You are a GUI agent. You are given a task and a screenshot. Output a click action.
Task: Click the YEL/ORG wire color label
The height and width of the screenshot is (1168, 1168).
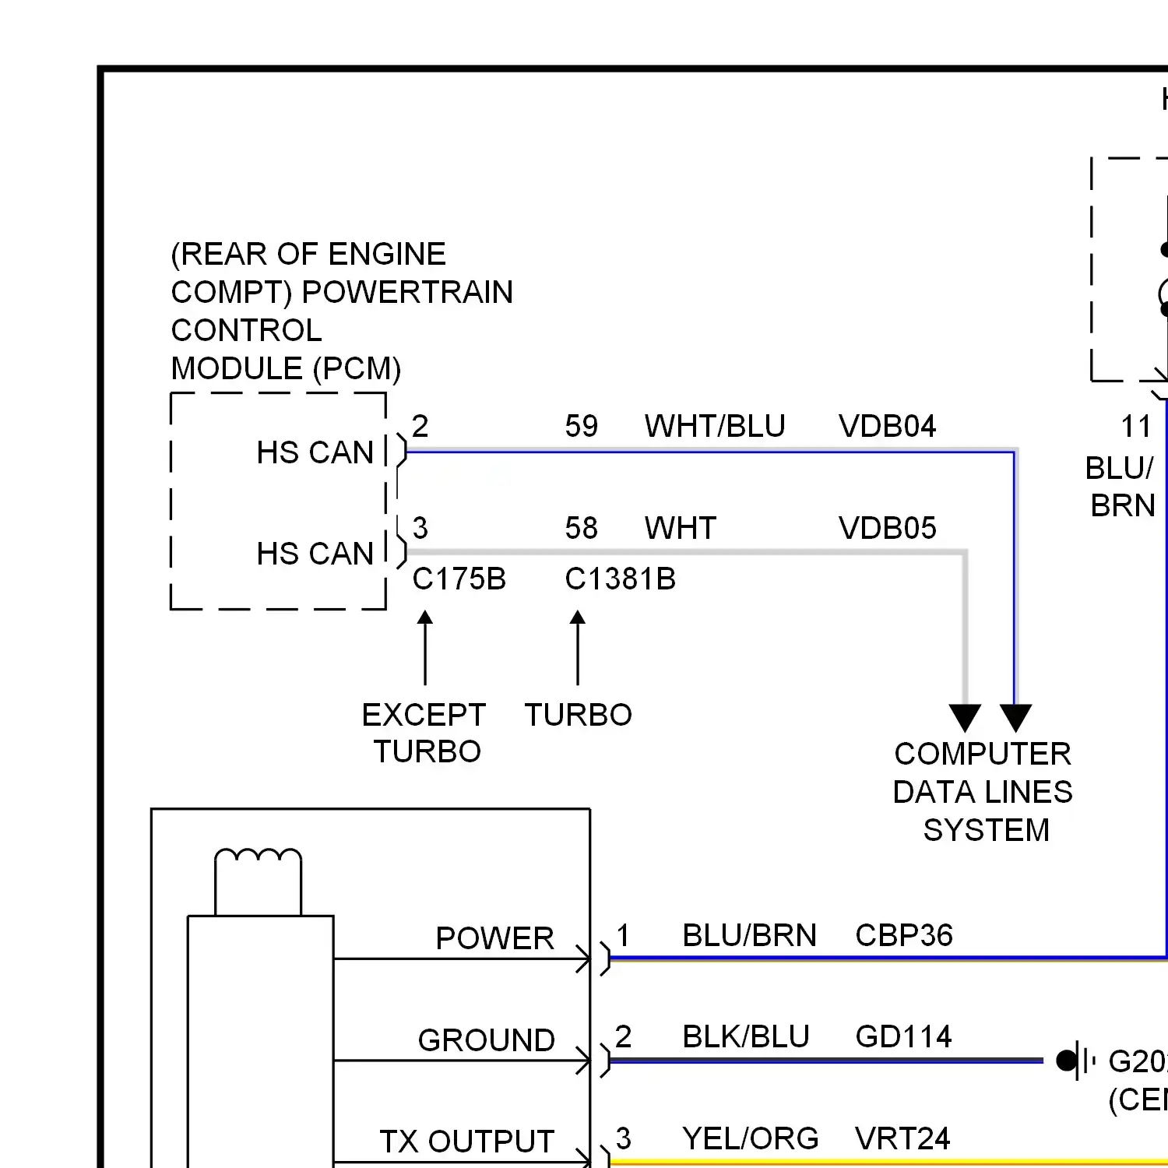(751, 1138)
